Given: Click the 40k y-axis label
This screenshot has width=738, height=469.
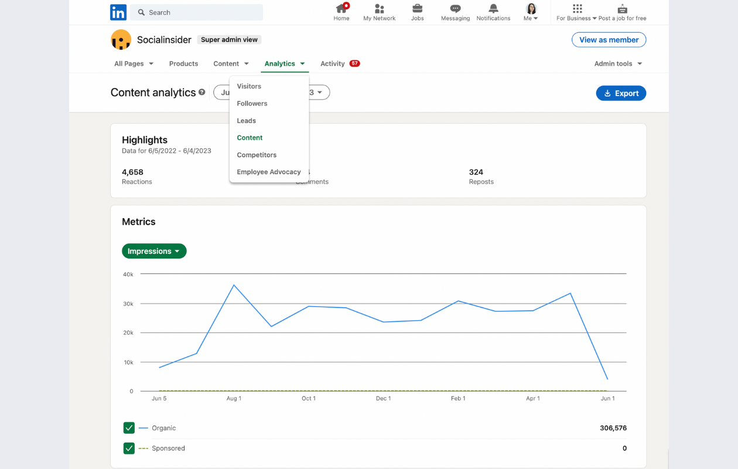Looking at the screenshot, I should (x=128, y=274).
